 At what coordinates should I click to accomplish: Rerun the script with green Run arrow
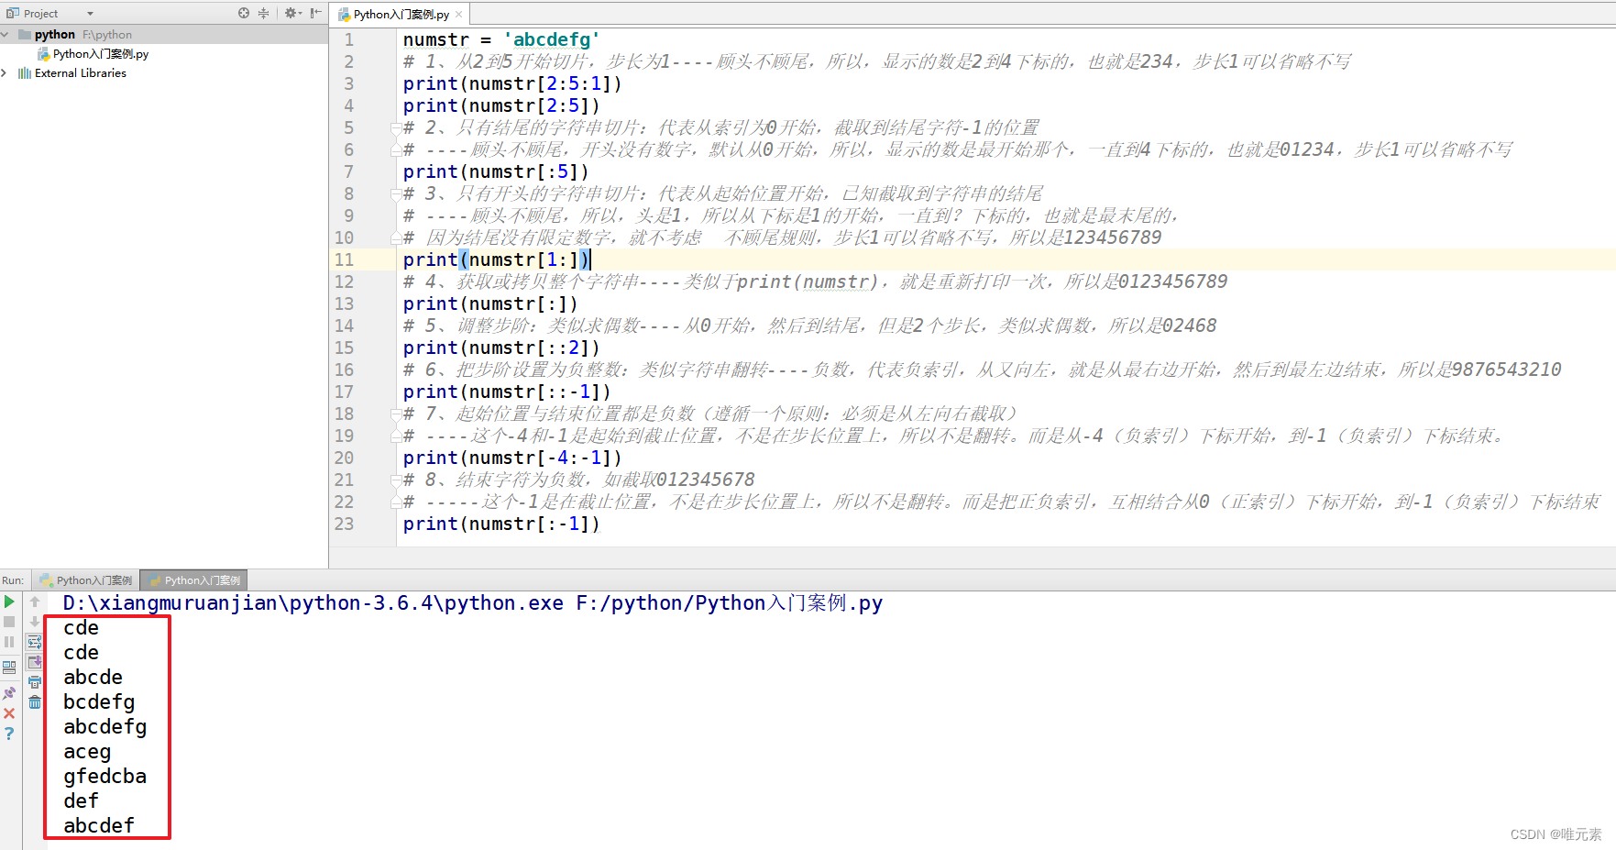pos(9,602)
